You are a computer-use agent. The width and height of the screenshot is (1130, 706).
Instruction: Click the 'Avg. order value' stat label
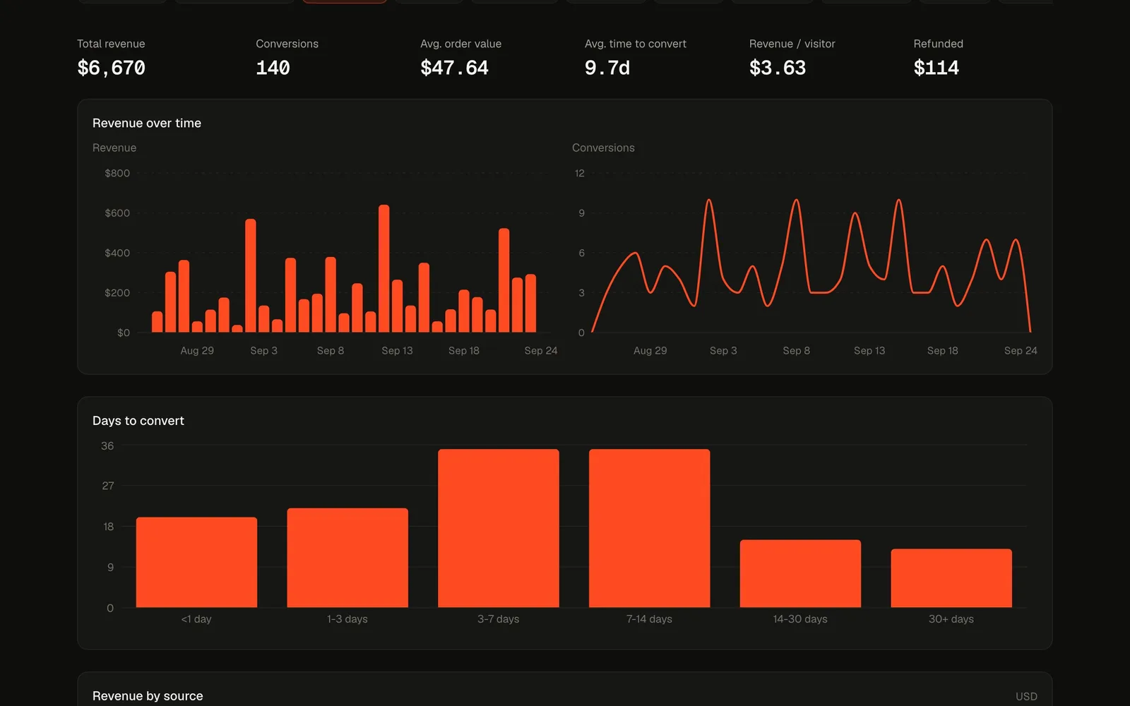460,44
